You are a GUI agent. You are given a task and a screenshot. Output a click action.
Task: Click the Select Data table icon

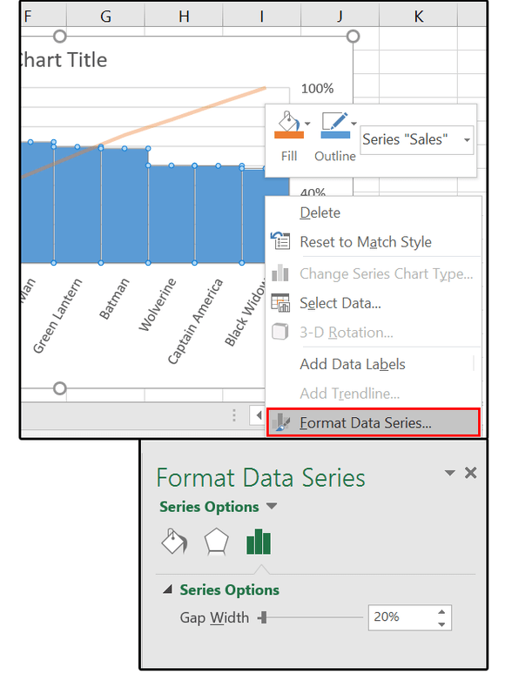[280, 303]
